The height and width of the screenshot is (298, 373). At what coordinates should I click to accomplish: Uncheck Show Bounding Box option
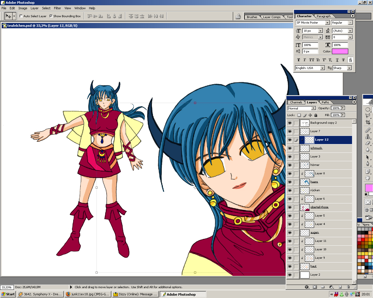(x=51, y=16)
